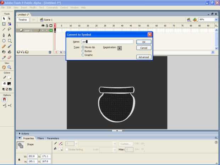
Task: Select the Gradient Transform tool
Action: 9,24
